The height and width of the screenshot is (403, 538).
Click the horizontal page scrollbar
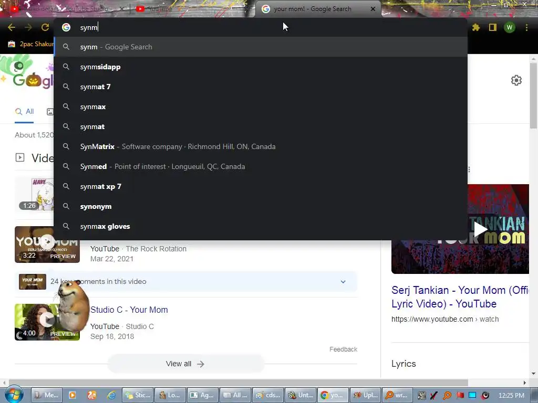pyautogui.click(x=239, y=383)
